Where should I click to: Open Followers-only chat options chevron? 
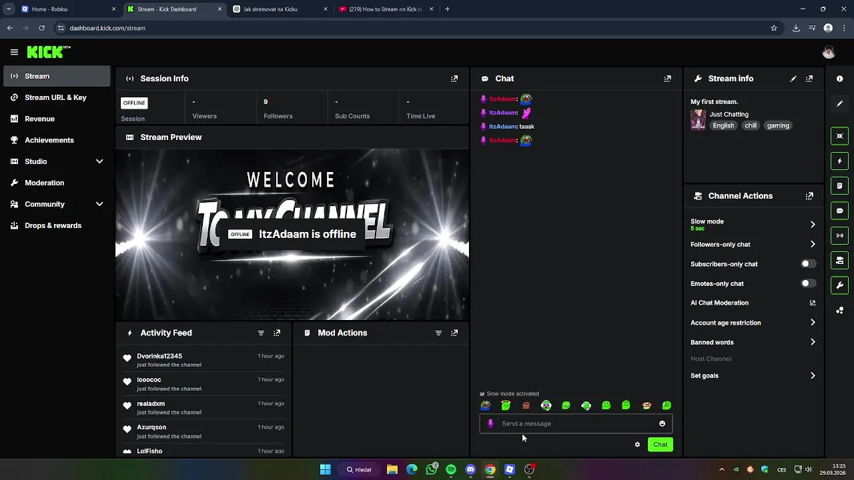813,244
